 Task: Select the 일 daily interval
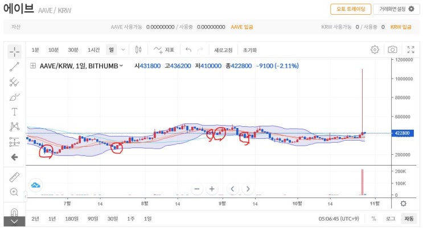(x=111, y=49)
